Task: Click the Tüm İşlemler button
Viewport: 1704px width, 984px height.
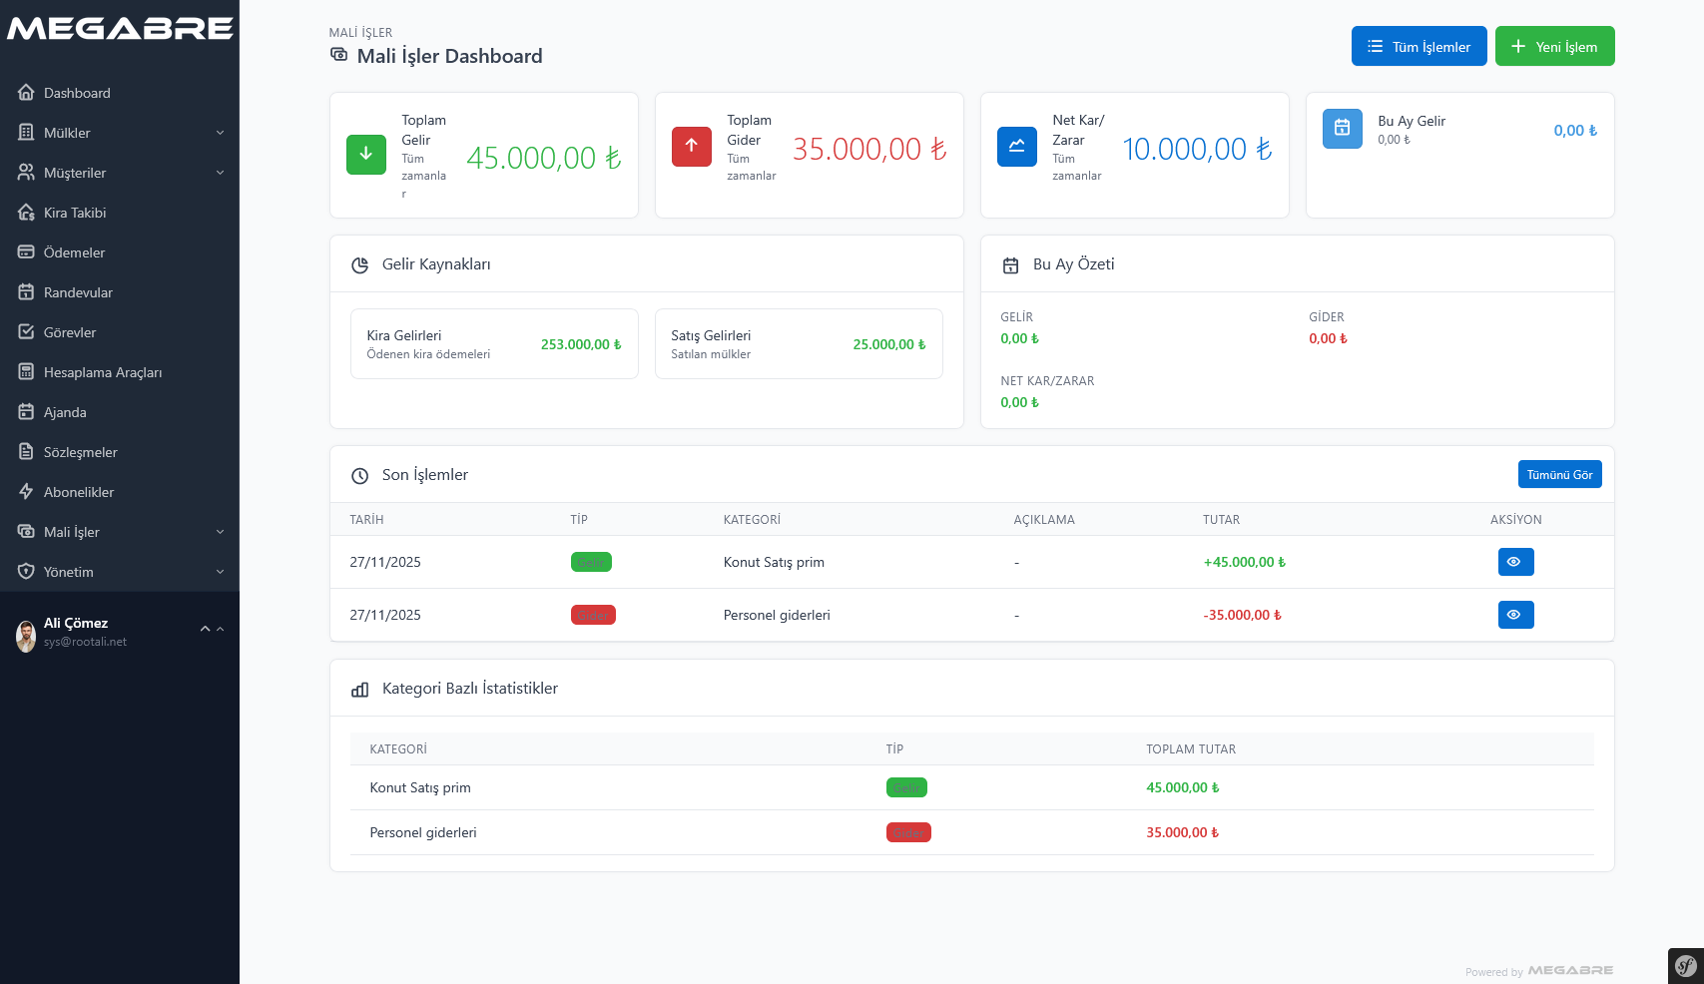Action: [1418, 47]
